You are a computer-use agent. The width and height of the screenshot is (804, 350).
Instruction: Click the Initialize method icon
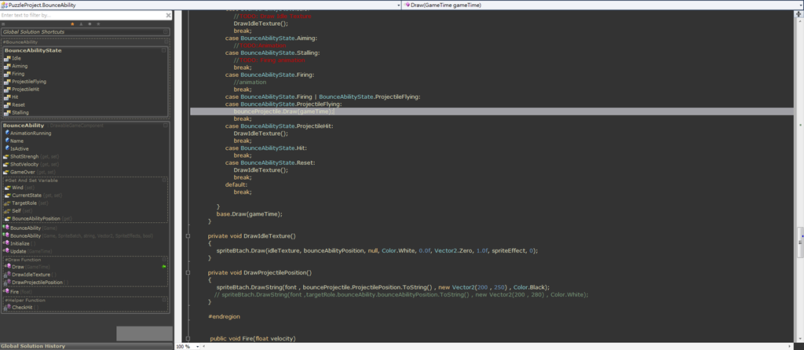[x=6, y=243]
